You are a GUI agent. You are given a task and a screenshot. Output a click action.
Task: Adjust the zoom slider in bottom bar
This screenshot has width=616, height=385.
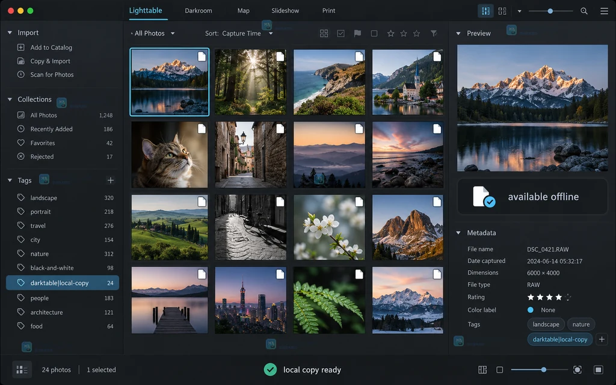(540, 370)
